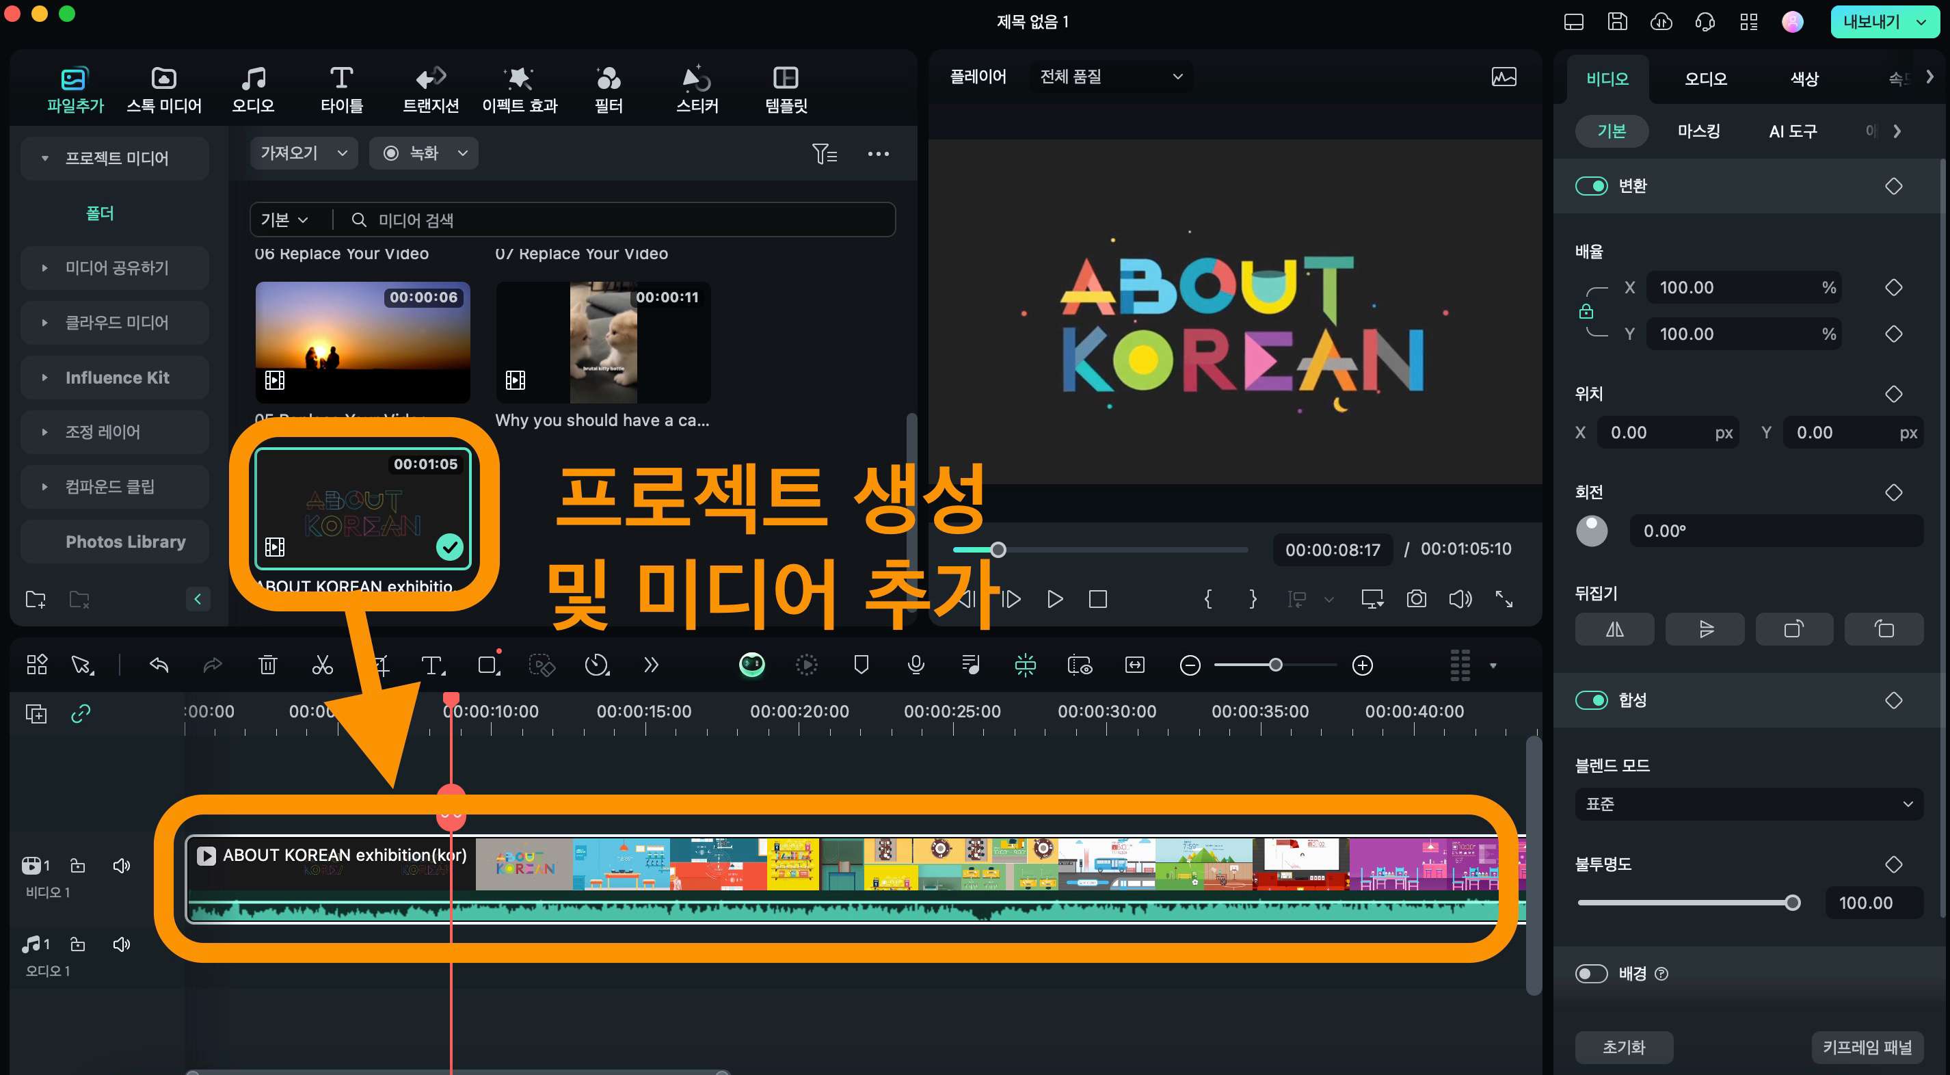Enter fullscreen preview
The height and width of the screenshot is (1075, 1950).
[x=1504, y=599]
